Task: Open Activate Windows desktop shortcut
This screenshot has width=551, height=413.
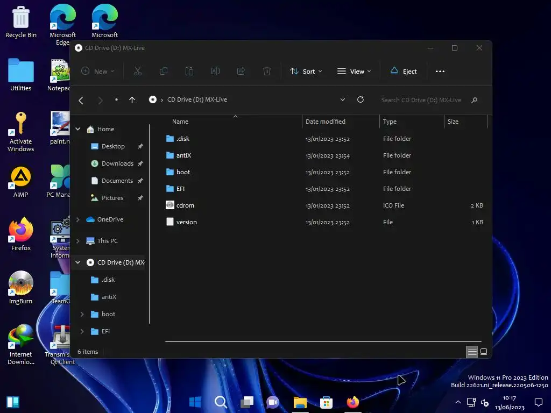Action: [21, 132]
